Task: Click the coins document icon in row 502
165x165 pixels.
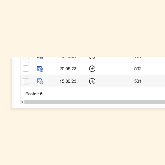Action: coord(40,69)
